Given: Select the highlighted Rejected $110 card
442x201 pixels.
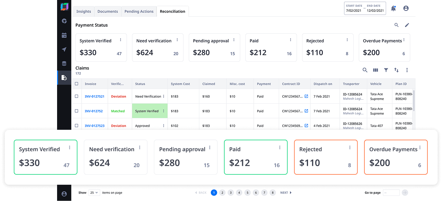Looking at the screenshot, I should click(325, 157).
